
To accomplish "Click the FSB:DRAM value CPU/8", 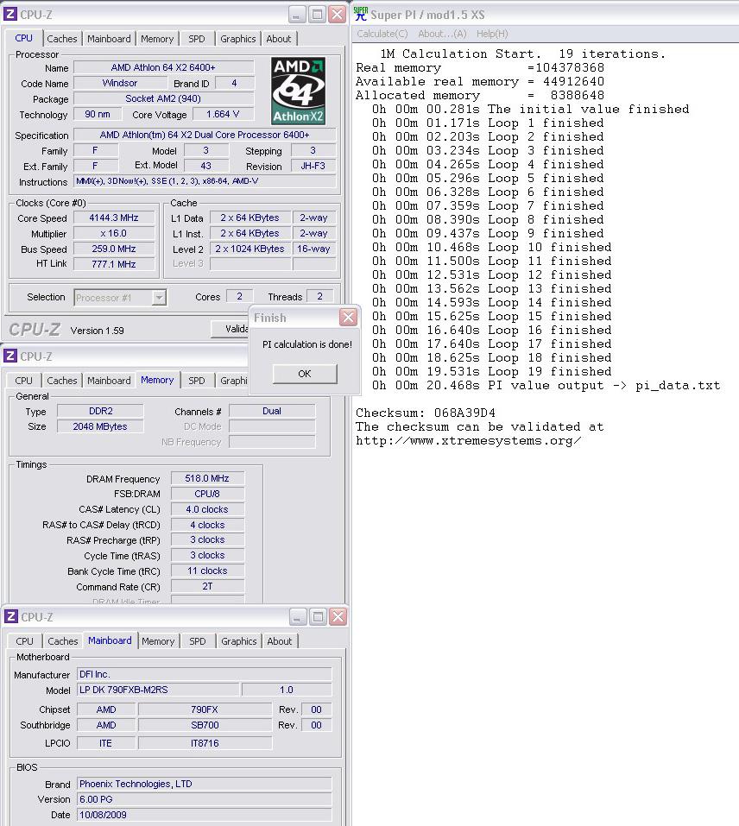I will [x=207, y=494].
